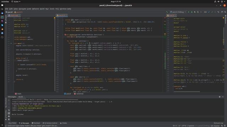Open the CLion app menu in top bar
Screen dimensions: 227x127
(x=16, y=1)
